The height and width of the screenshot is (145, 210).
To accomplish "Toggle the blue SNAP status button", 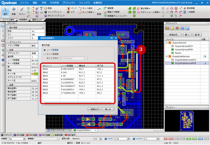I will click(x=201, y=139).
